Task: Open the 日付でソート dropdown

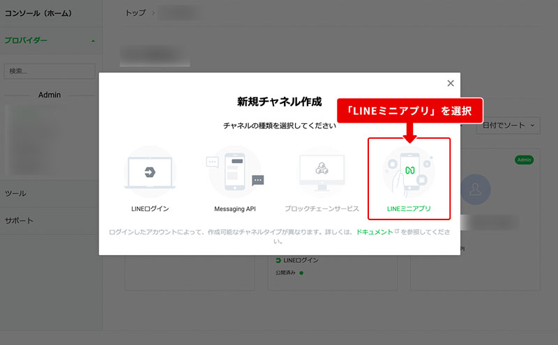Action: coord(508,126)
